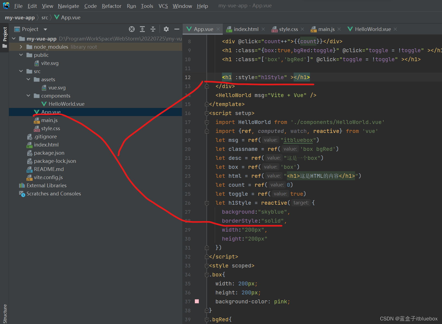Collapse the public folder
This screenshot has width=442, height=324.
point(21,55)
